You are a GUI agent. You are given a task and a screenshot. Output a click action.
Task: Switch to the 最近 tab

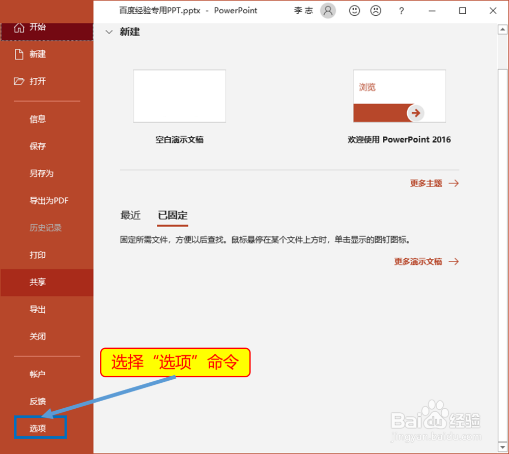130,216
